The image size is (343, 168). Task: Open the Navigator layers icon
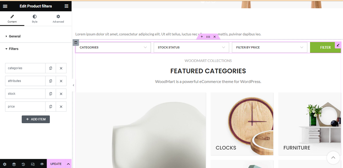14,164
